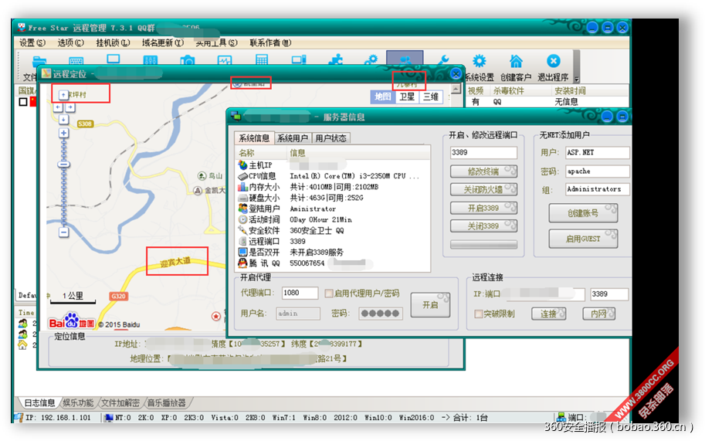This screenshot has width=705, height=441.
Task: Switch map to 卫星 view
Action: pos(407,97)
